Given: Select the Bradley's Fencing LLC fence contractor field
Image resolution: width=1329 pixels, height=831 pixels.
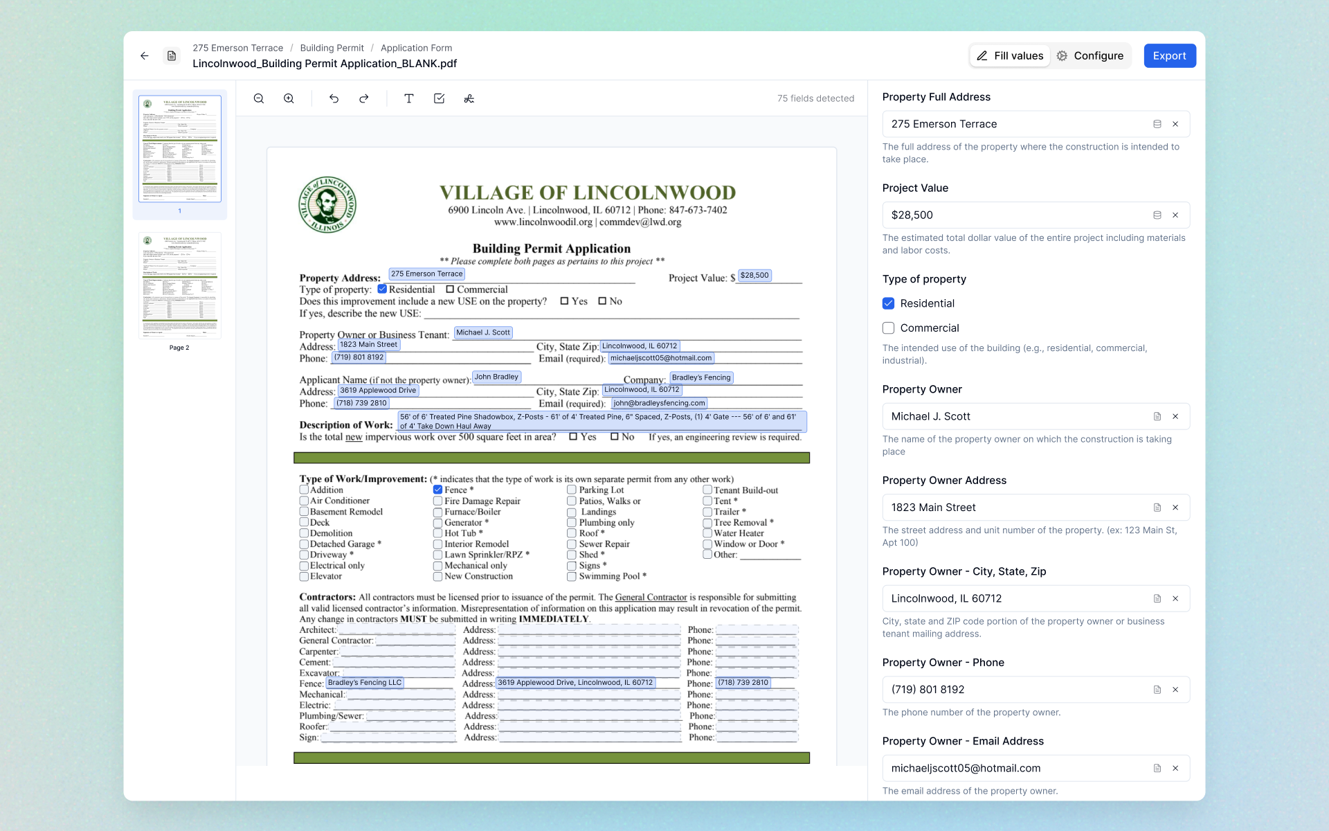Looking at the screenshot, I should [x=365, y=682].
